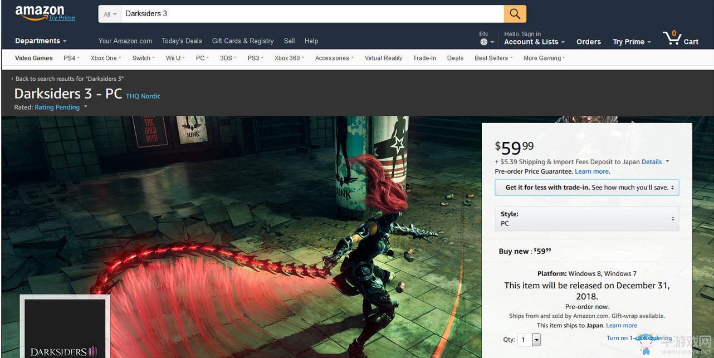Expand the Rating Pending arrow
Image resolution: width=714 pixels, height=358 pixels.
point(86,107)
